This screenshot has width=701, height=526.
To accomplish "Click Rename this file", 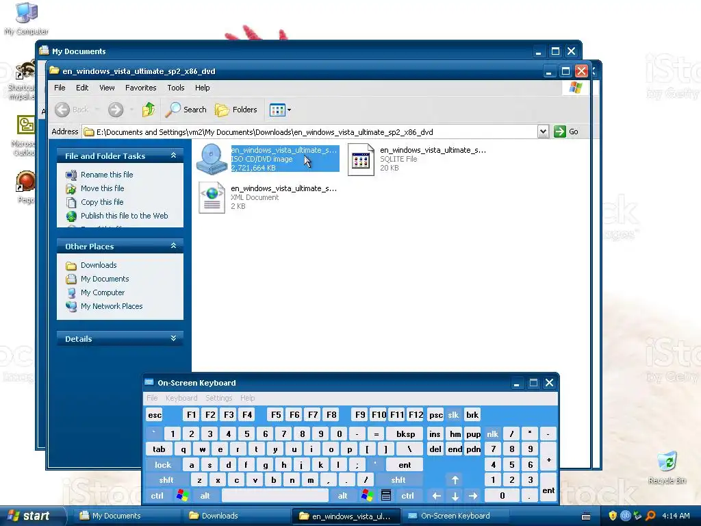I will coord(107,175).
